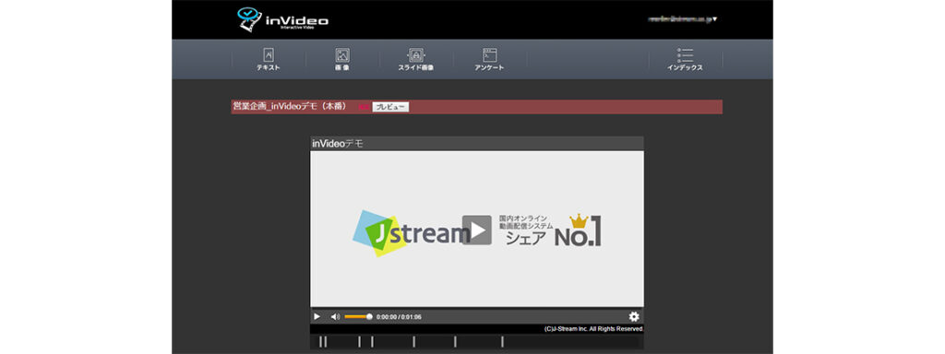Image resolution: width=945 pixels, height=354 pixels.
Task: Adjust the orange volume slider
Action: 357,317
